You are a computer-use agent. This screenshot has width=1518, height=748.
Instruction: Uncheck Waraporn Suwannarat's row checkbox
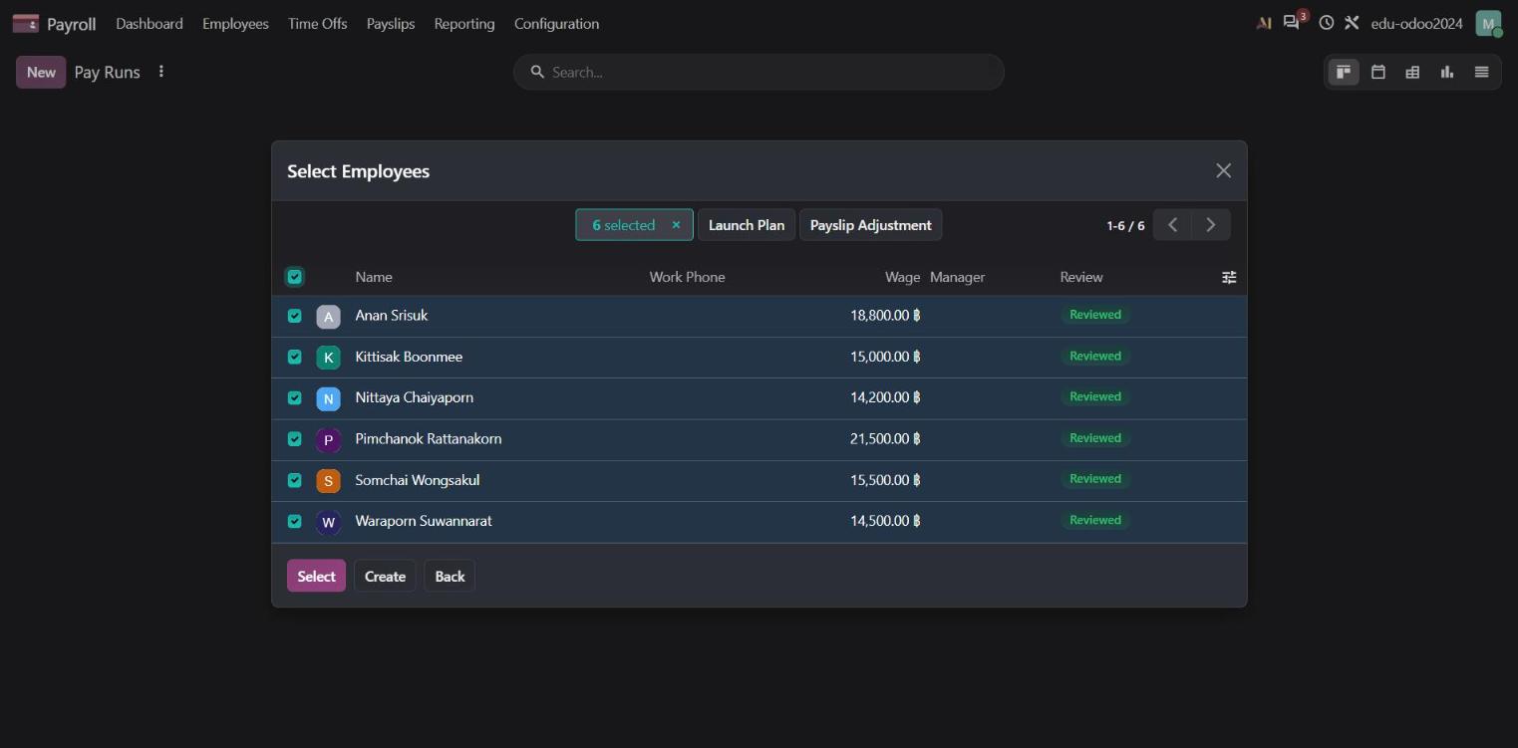point(294,521)
